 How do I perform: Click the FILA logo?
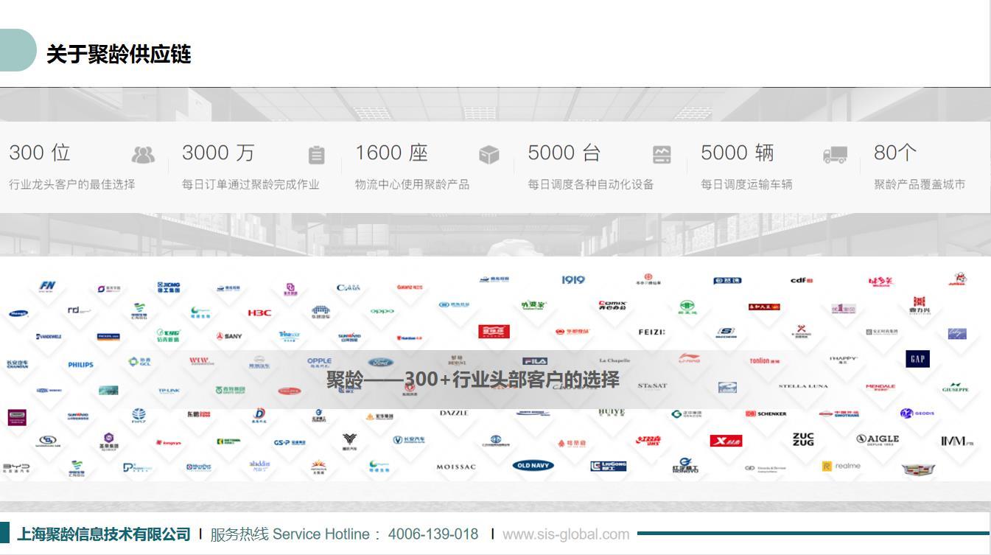[x=535, y=361]
